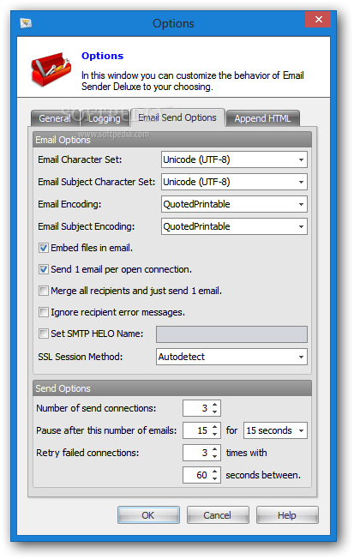Switch to the Logging tab
354x559 pixels.
(x=105, y=118)
